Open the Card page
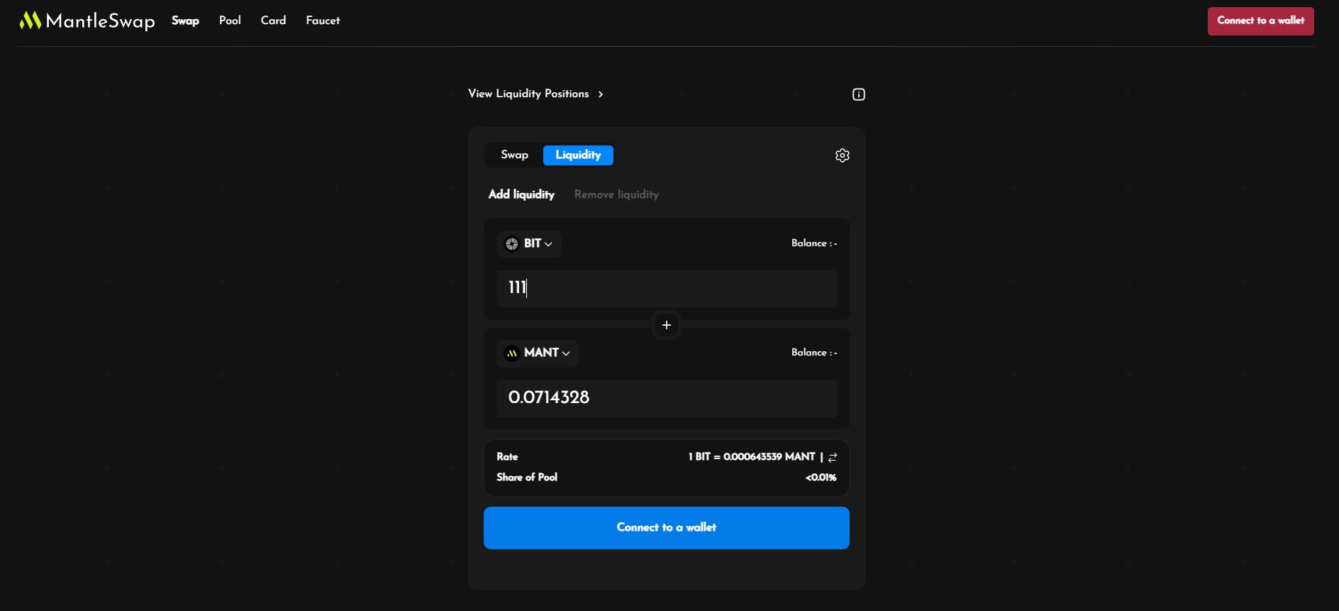The width and height of the screenshot is (1339, 611). click(x=273, y=21)
